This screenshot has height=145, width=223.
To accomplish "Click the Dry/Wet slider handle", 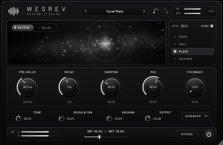I will tap(100, 137).
